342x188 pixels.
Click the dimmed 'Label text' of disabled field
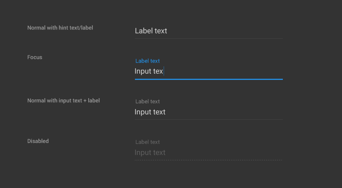(147, 142)
